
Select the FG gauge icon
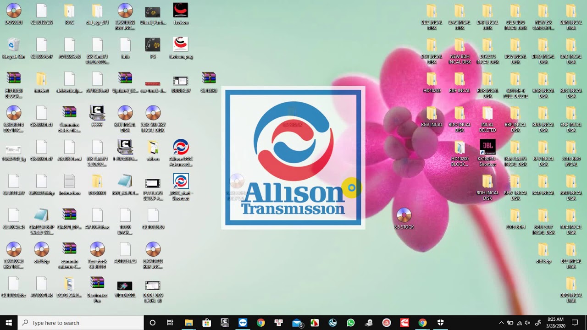coord(153,49)
